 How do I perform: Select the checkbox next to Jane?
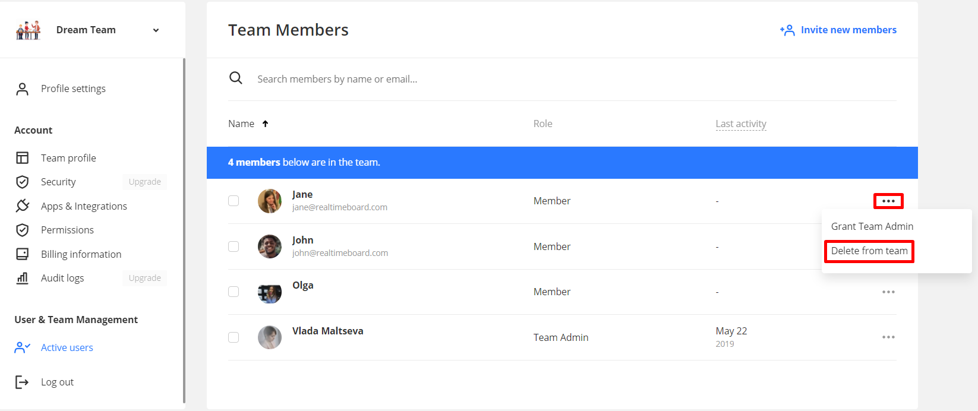tap(234, 201)
